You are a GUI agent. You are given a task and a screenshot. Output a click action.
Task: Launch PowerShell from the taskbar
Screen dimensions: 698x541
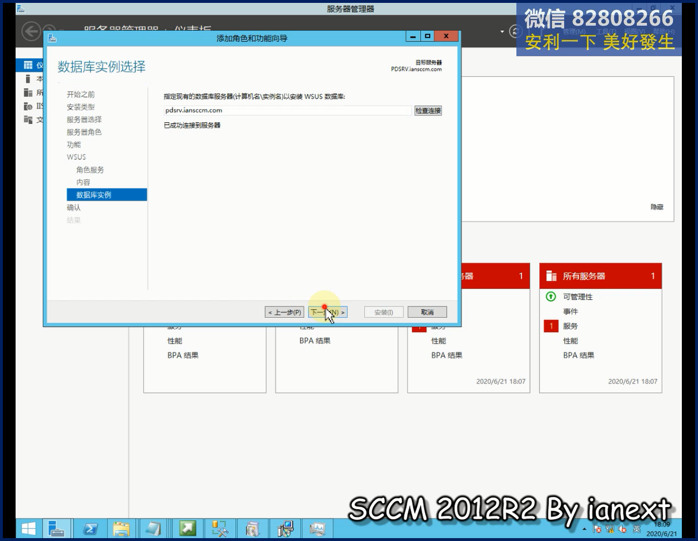[89, 528]
